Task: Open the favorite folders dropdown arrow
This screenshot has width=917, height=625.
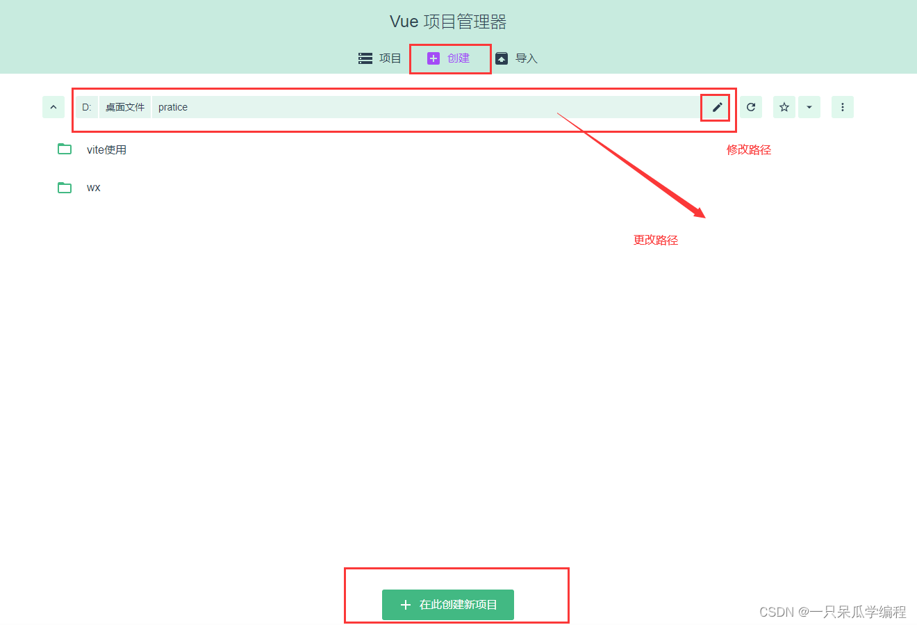Action: (x=809, y=107)
